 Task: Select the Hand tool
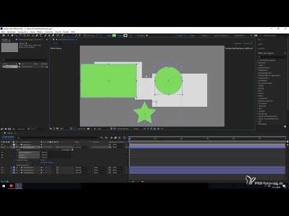[12, 35]
